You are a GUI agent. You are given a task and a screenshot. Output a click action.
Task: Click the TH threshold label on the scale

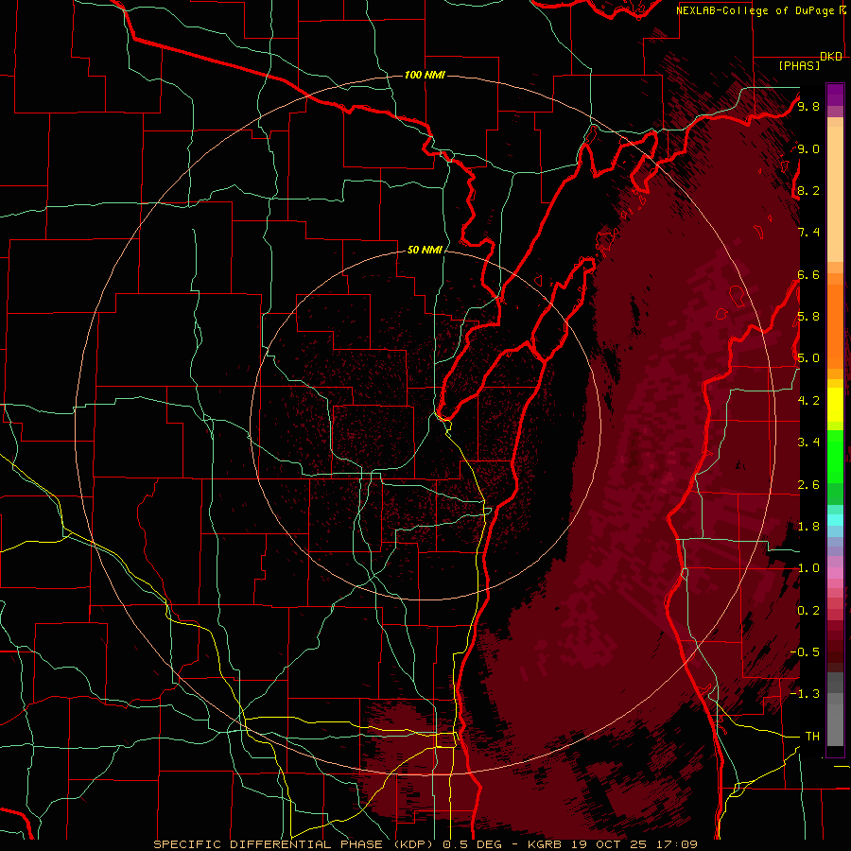point(812,737)
